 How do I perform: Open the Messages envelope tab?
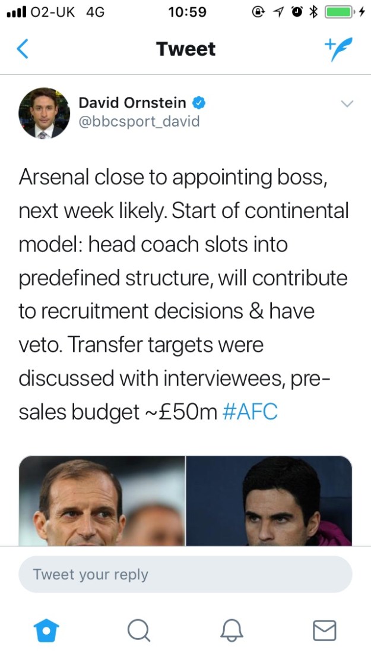324,630
